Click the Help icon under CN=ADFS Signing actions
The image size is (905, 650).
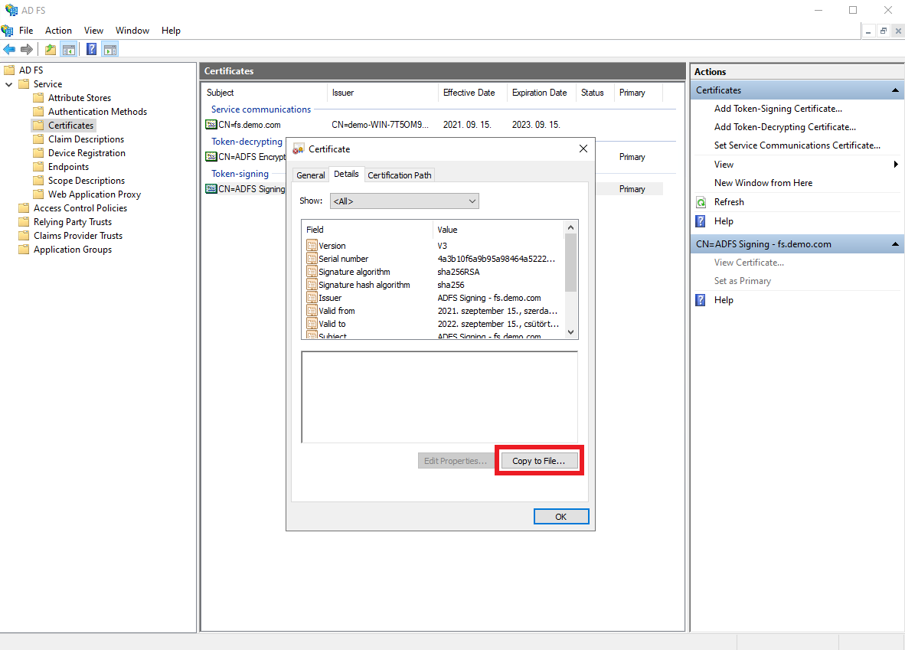click(x=700, y=299)
